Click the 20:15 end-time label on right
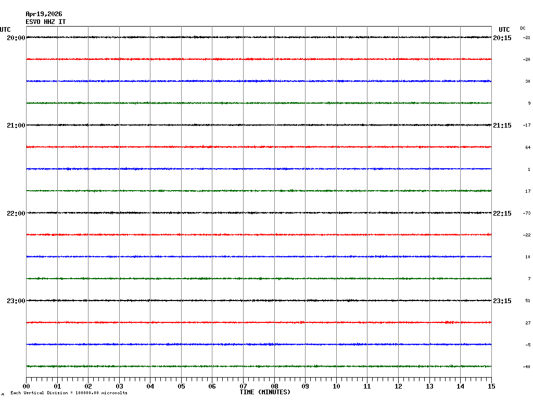Screen dimensions: 533x400 [x=502, y=38]
